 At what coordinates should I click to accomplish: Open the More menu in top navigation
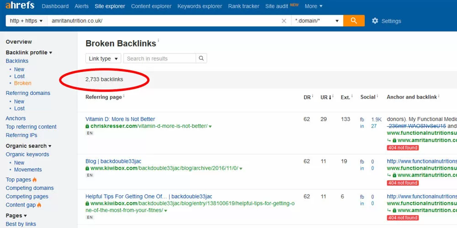pos(313,6)
